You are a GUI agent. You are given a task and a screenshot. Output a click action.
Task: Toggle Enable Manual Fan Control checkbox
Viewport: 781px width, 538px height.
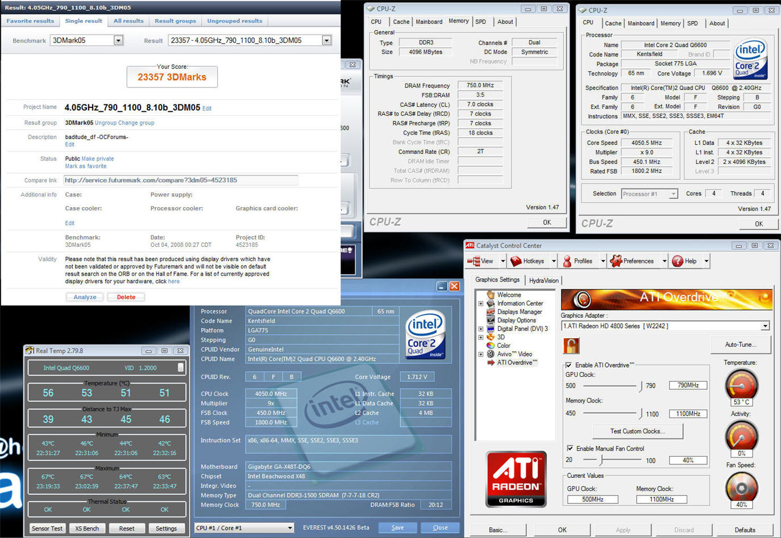click(x=570, y=448)
